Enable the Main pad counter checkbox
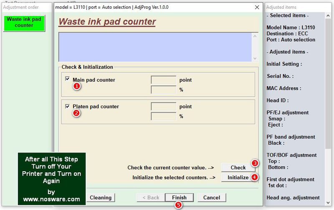This screenshot has width=334, height=210. (68, 79)
